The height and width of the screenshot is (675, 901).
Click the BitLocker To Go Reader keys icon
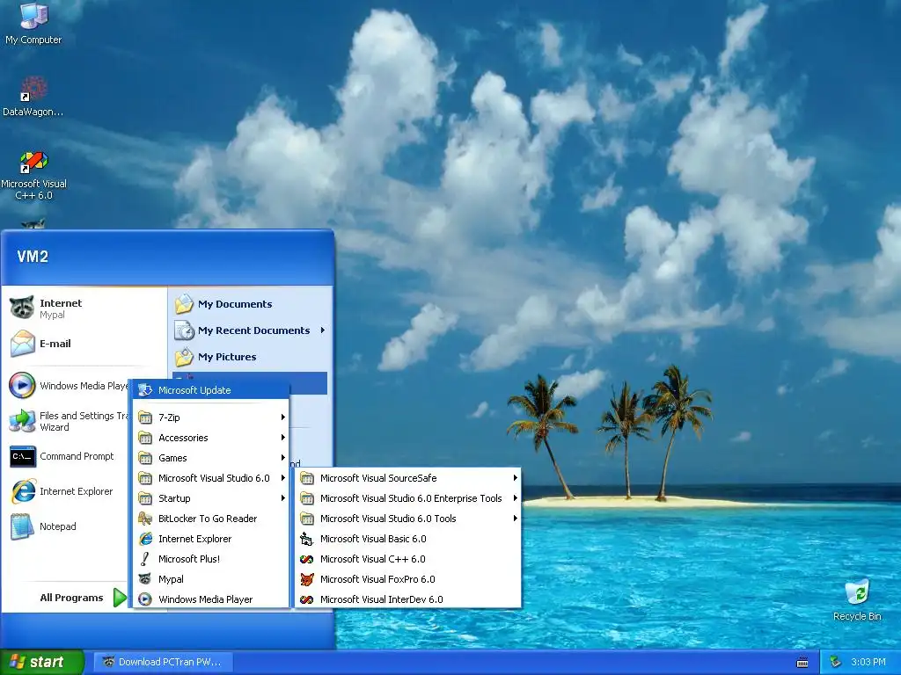tap(145, 519)
